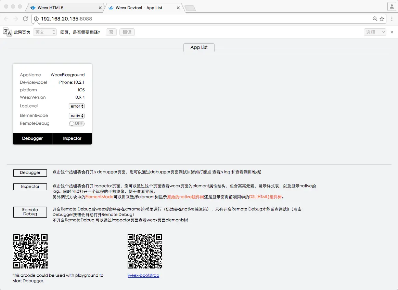Screen dimensions: 398x290
Task: Click the black Debugger button on app card
Action: pos(33,139)
